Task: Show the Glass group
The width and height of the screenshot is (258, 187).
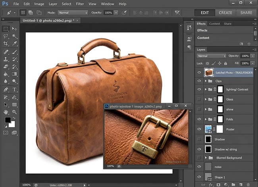Action: (x=199, y=99)
